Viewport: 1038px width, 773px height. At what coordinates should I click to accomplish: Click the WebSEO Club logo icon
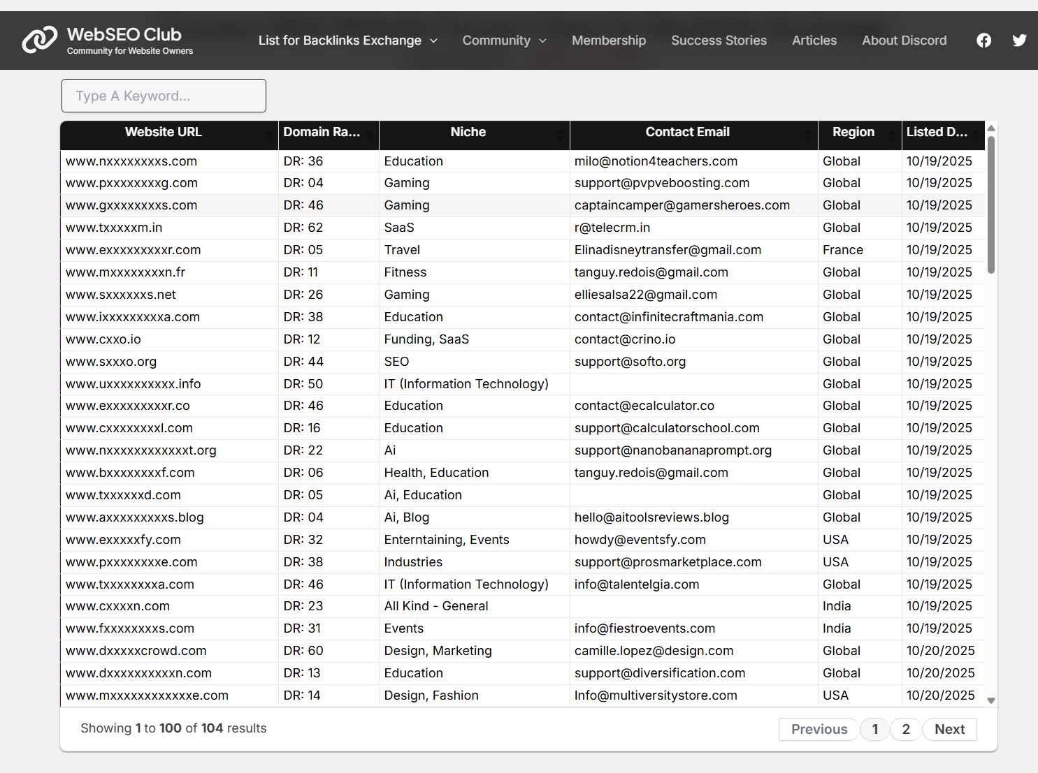(38, 40)
